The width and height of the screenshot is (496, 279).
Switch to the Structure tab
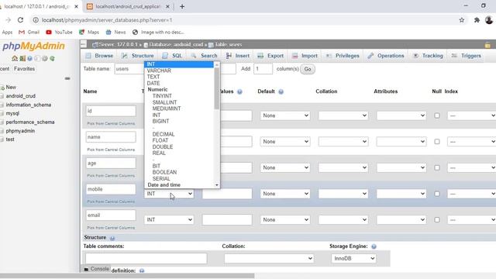click(138, 56)
